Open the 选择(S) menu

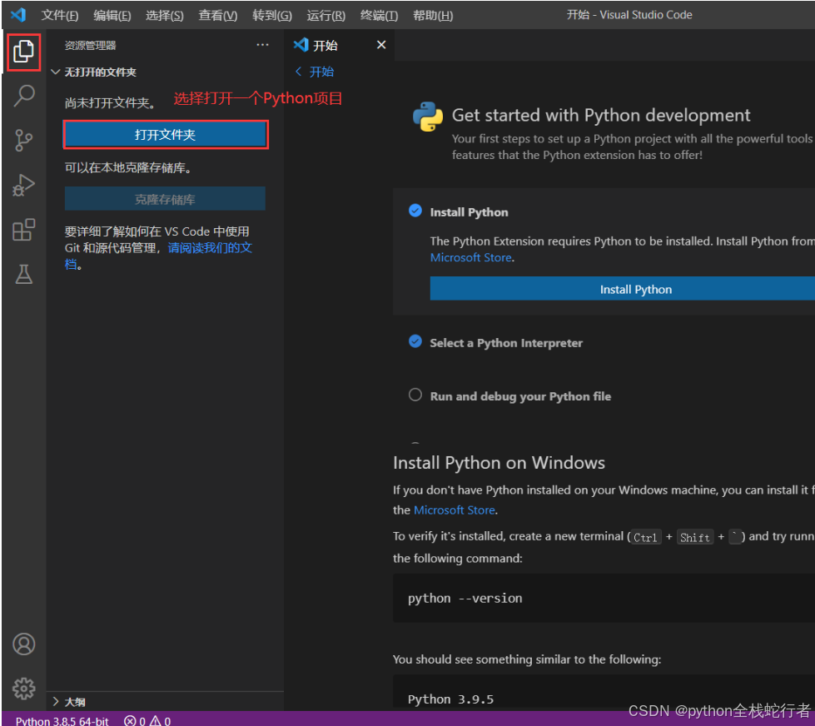(165, 15)
